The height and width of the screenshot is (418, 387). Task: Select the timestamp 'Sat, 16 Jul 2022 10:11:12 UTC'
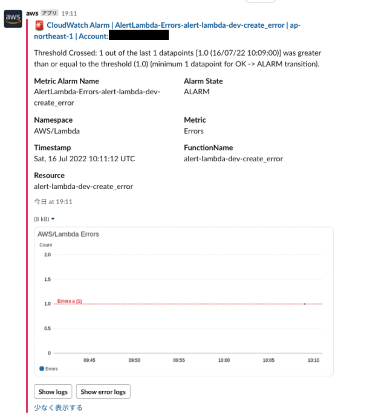click(x=84, y=159)
